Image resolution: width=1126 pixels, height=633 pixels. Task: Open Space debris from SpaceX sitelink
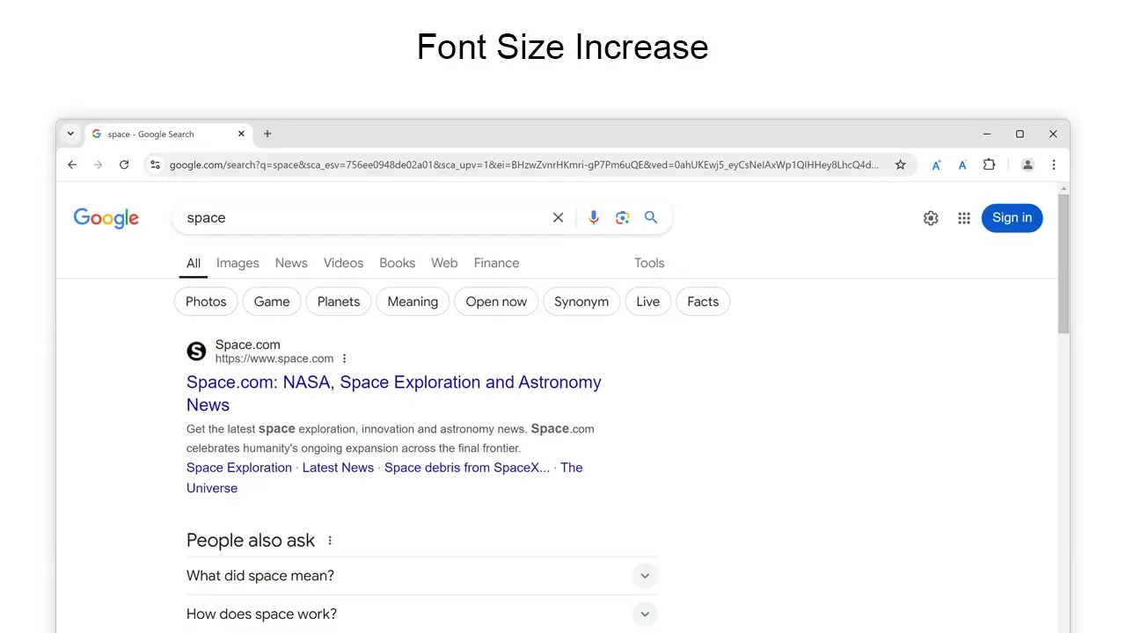pos(467,468)
